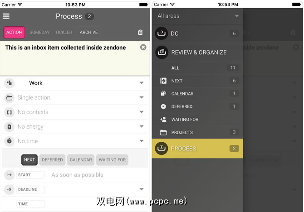Viewport: 304px width, 212px height.
Task: Click the PROCESS round icon in sidebar
Action: coord(162,149)
